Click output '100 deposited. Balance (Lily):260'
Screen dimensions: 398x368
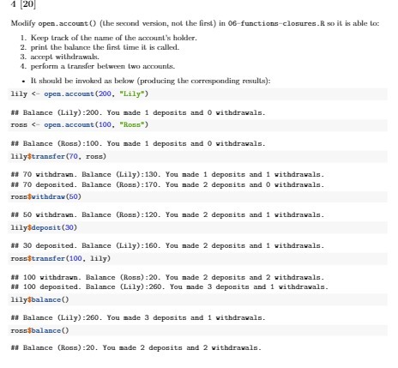point(169,287)
